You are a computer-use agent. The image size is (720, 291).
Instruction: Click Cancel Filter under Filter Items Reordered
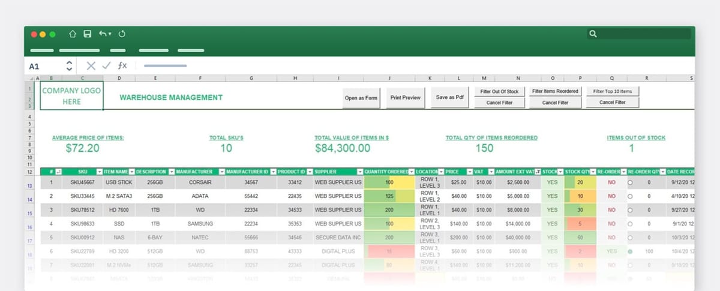tap(555, 103)
